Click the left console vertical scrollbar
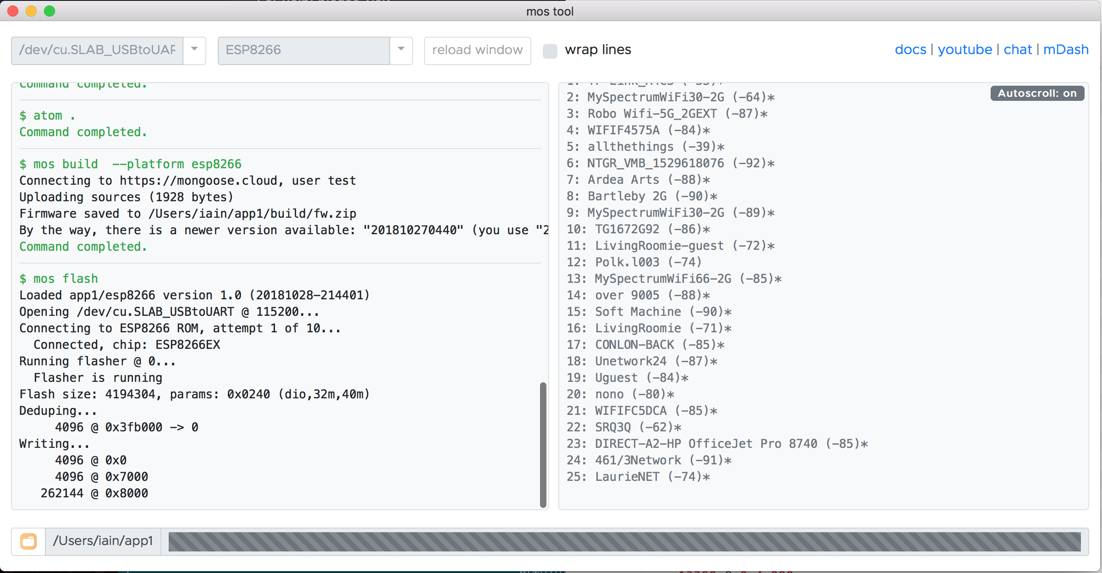Screen dimensions: 1102x573 click(x=543, y=445)
